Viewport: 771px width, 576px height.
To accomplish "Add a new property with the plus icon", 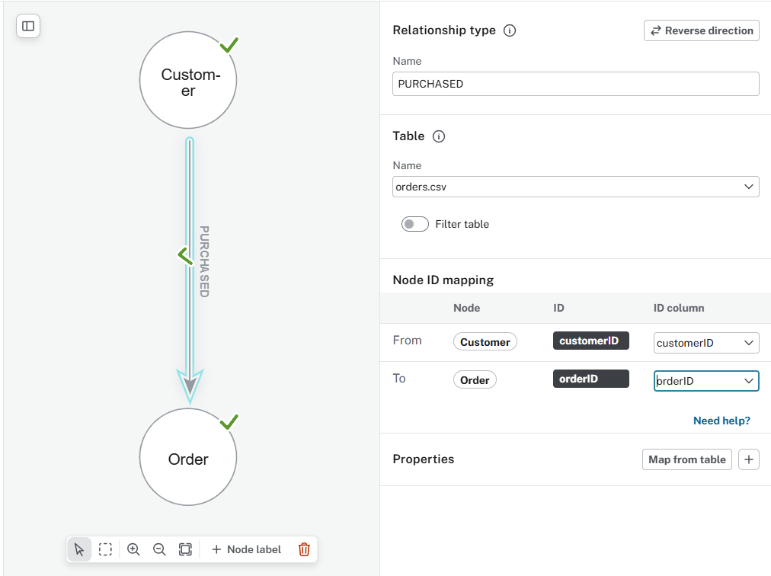I will pyautogui.click(x=748, y=459).
